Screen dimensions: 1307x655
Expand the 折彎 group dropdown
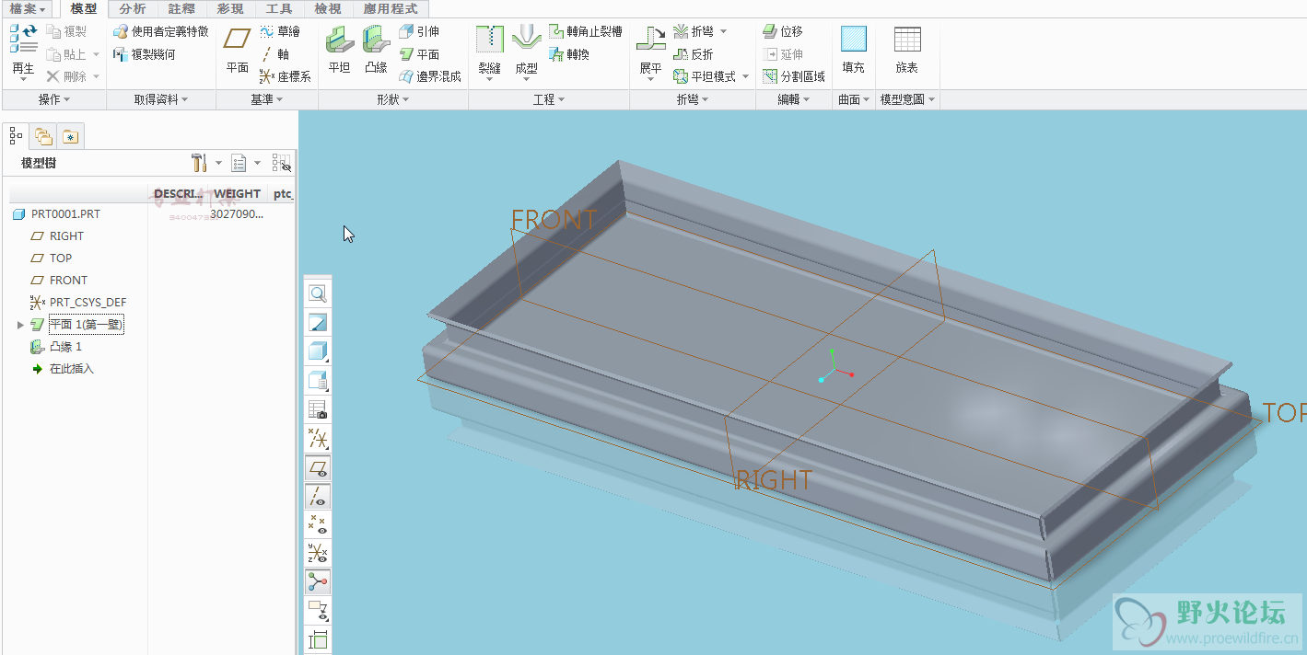click(x=693, y=99)
